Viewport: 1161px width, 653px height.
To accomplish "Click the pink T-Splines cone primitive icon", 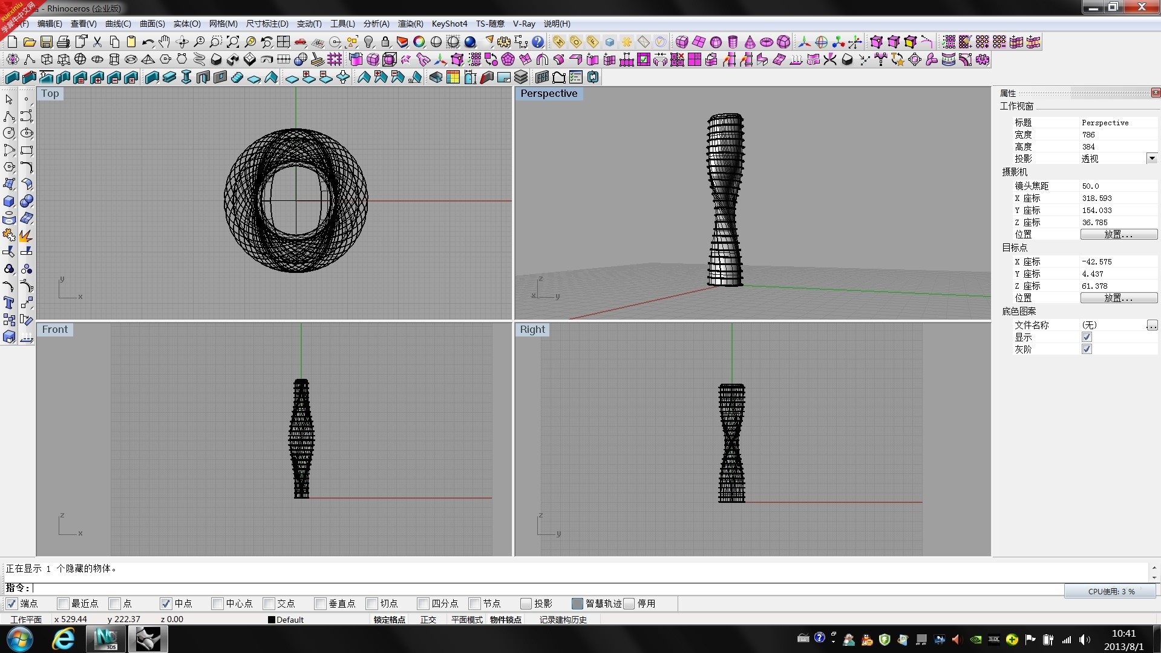I will click(750, 42).
